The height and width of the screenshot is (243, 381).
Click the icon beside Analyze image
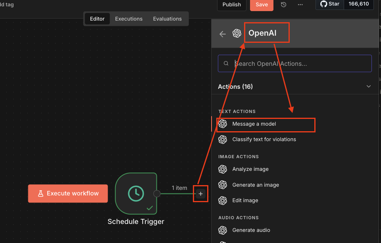(x=223, y=169)
